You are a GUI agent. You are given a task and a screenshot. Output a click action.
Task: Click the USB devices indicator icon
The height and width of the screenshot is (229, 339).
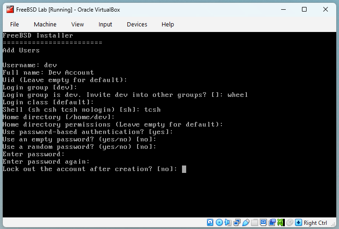pos(246,223)
